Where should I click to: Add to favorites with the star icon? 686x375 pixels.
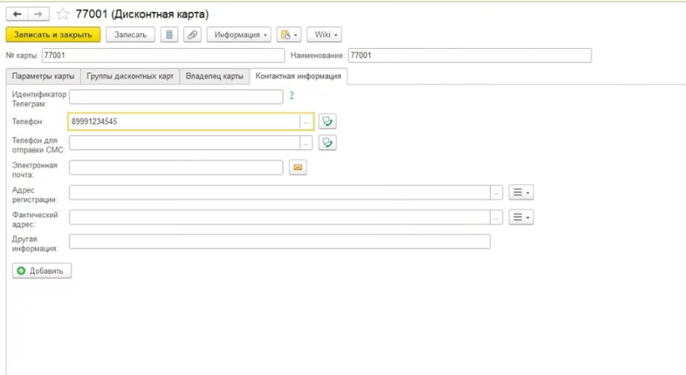point(63,14)
